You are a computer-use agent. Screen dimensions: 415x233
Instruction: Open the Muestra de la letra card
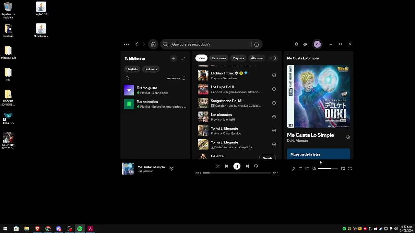tap(318, 154)
